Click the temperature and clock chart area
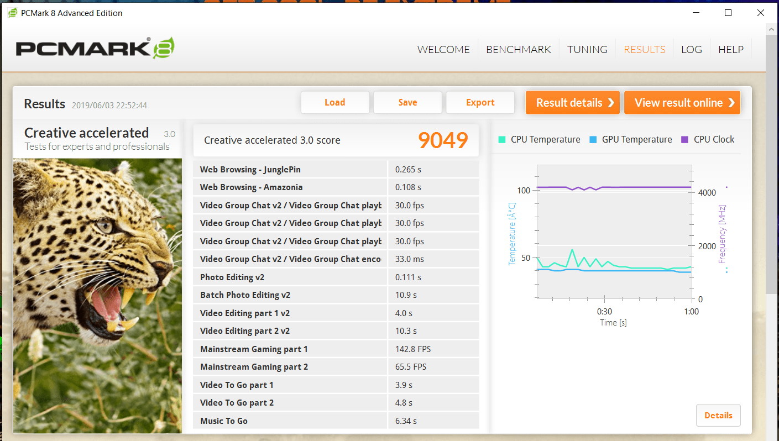Image resolution: width=779 pixels, height=441 pixels. [614, 232]
